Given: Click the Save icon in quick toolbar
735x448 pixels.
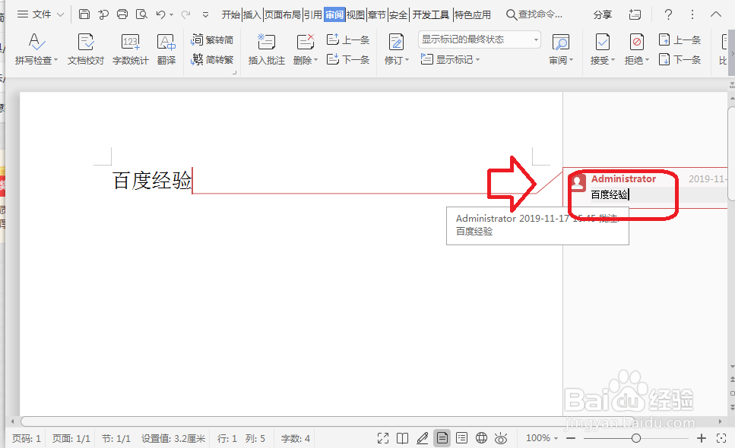Looking at the screenshot, I should [84, 14].
